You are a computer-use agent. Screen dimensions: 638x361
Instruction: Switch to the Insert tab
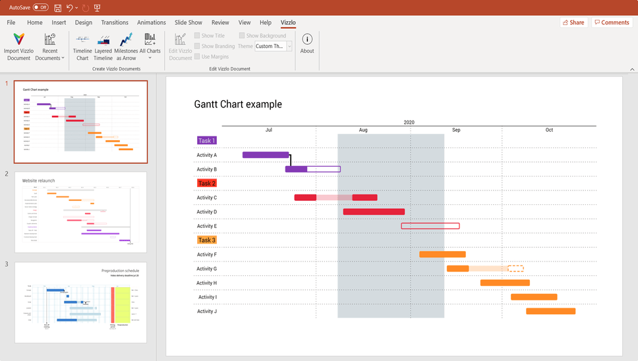[59, 22]
